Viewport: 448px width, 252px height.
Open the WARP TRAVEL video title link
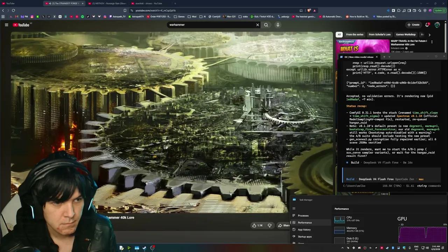click(x=409, y=43)
